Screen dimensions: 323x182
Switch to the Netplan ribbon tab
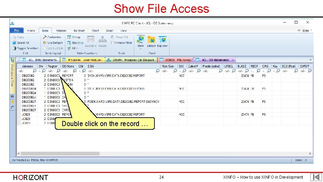pyautogui.click(x=61, y=31)
